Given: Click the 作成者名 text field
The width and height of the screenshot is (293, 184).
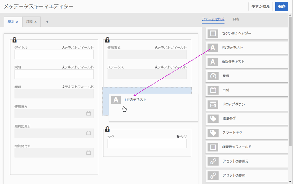Looking at the screenshot, I should (147, 54).
